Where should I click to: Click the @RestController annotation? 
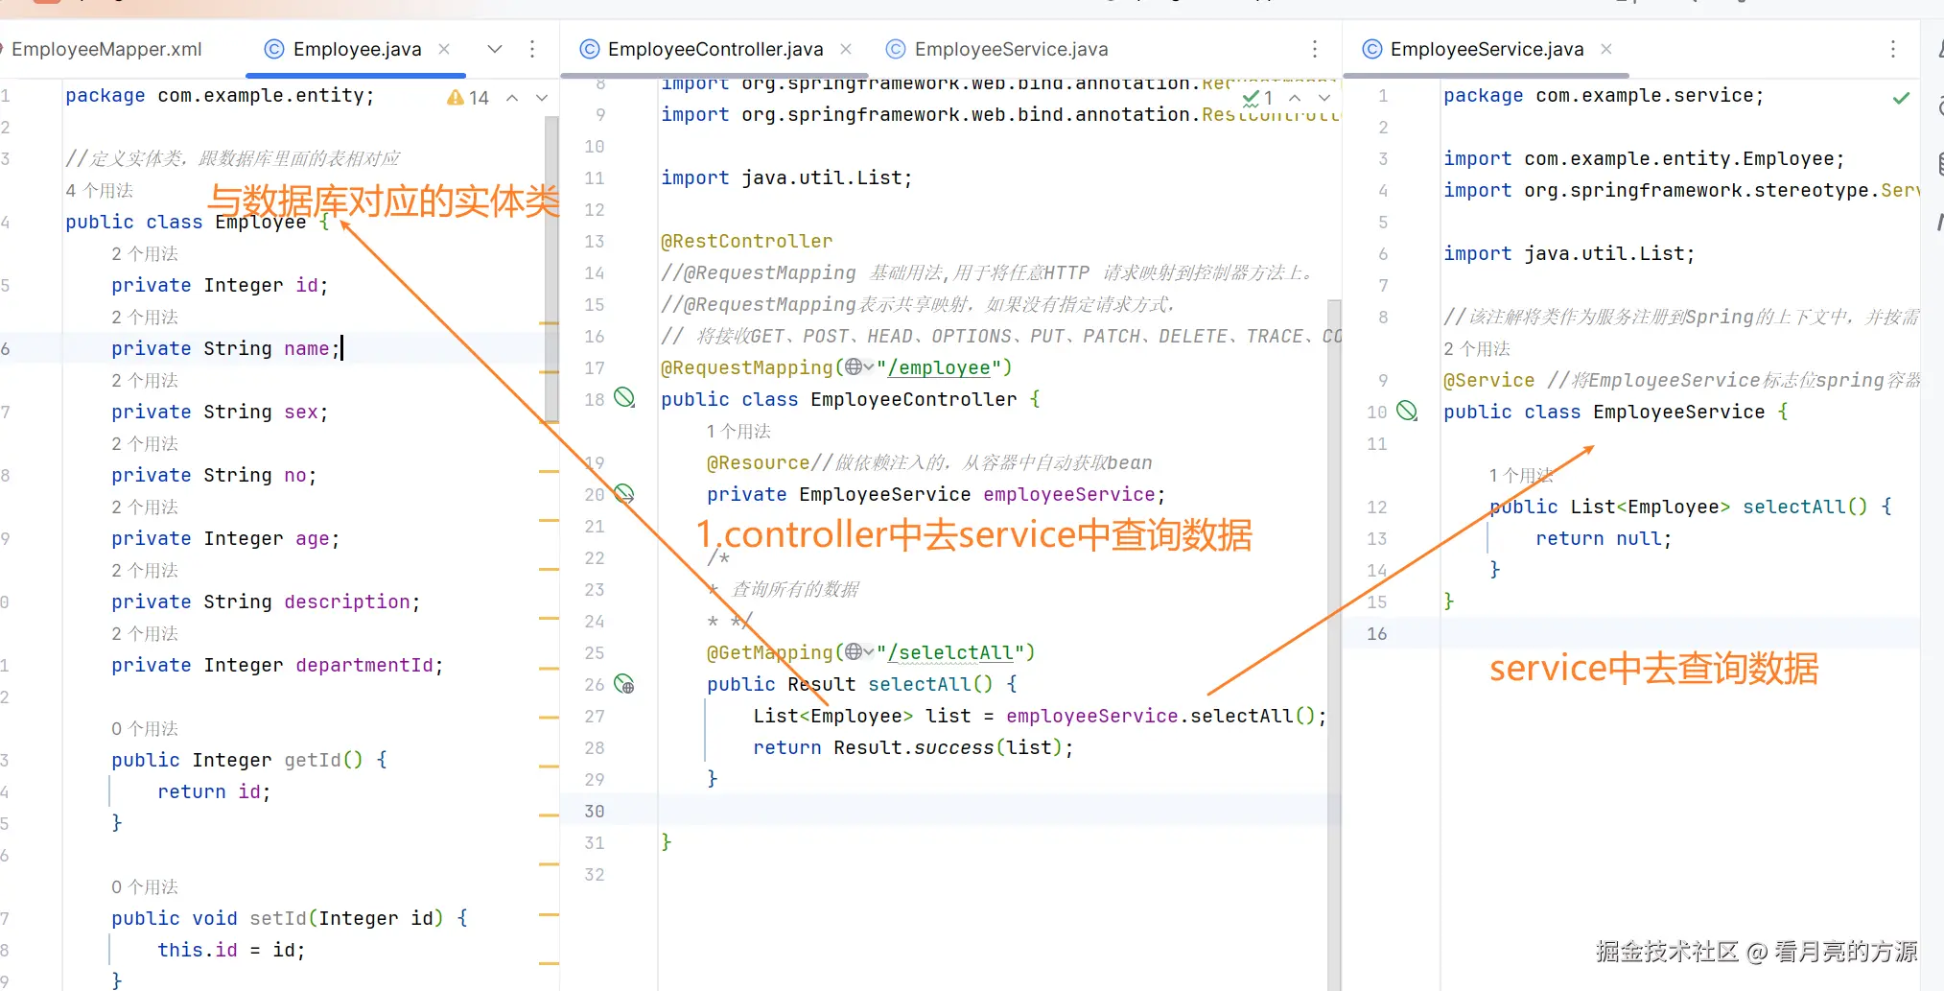point(746,241)
